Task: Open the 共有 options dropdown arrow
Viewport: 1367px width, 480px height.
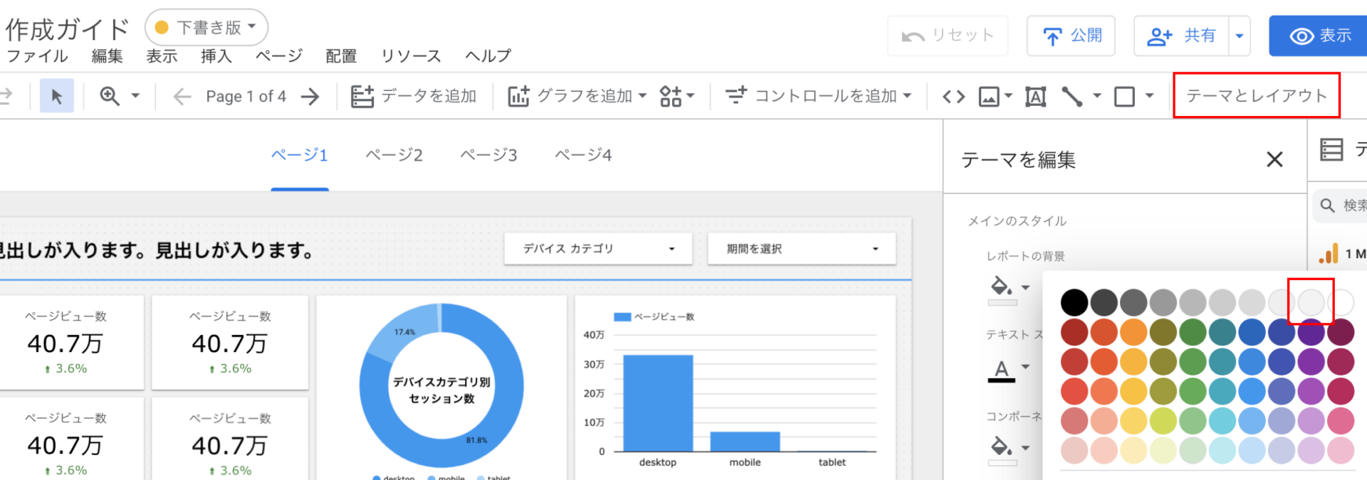Action: point(1240,36)
